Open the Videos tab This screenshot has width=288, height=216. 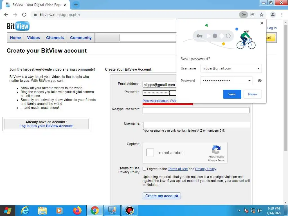coord(33,38)
